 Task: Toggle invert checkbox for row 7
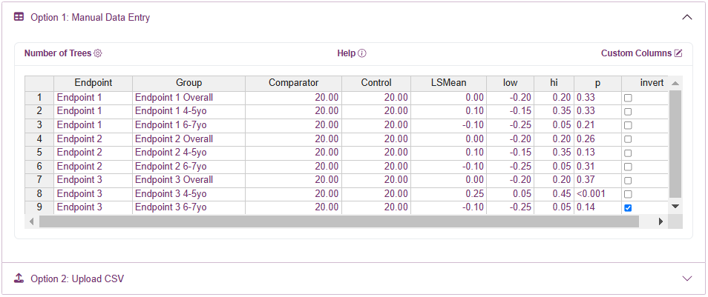click(628, 180)
